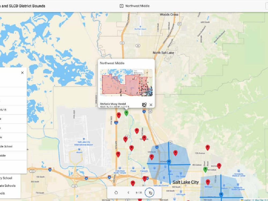Click the Woods Cross map label
268x201 pixels.
click(x=169, y=14)
